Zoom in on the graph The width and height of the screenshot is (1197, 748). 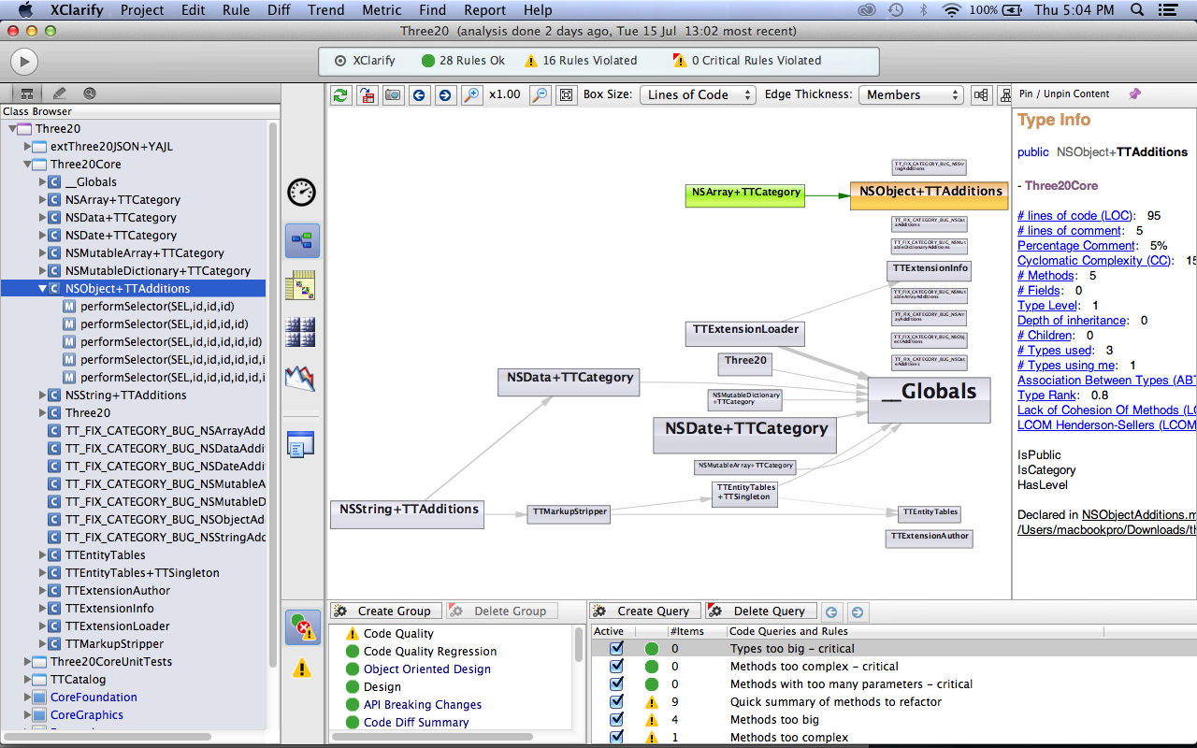click(x=471, y=94)
